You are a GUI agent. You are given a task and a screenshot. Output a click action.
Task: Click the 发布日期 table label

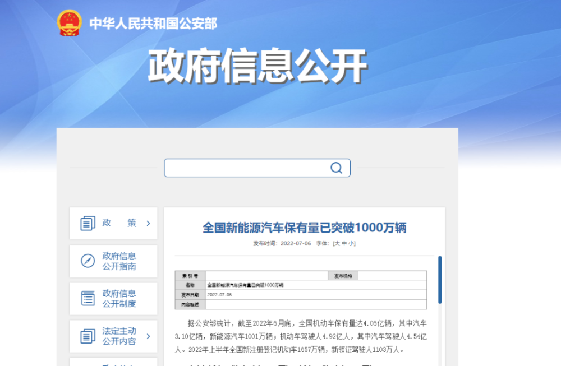(190, 295)
